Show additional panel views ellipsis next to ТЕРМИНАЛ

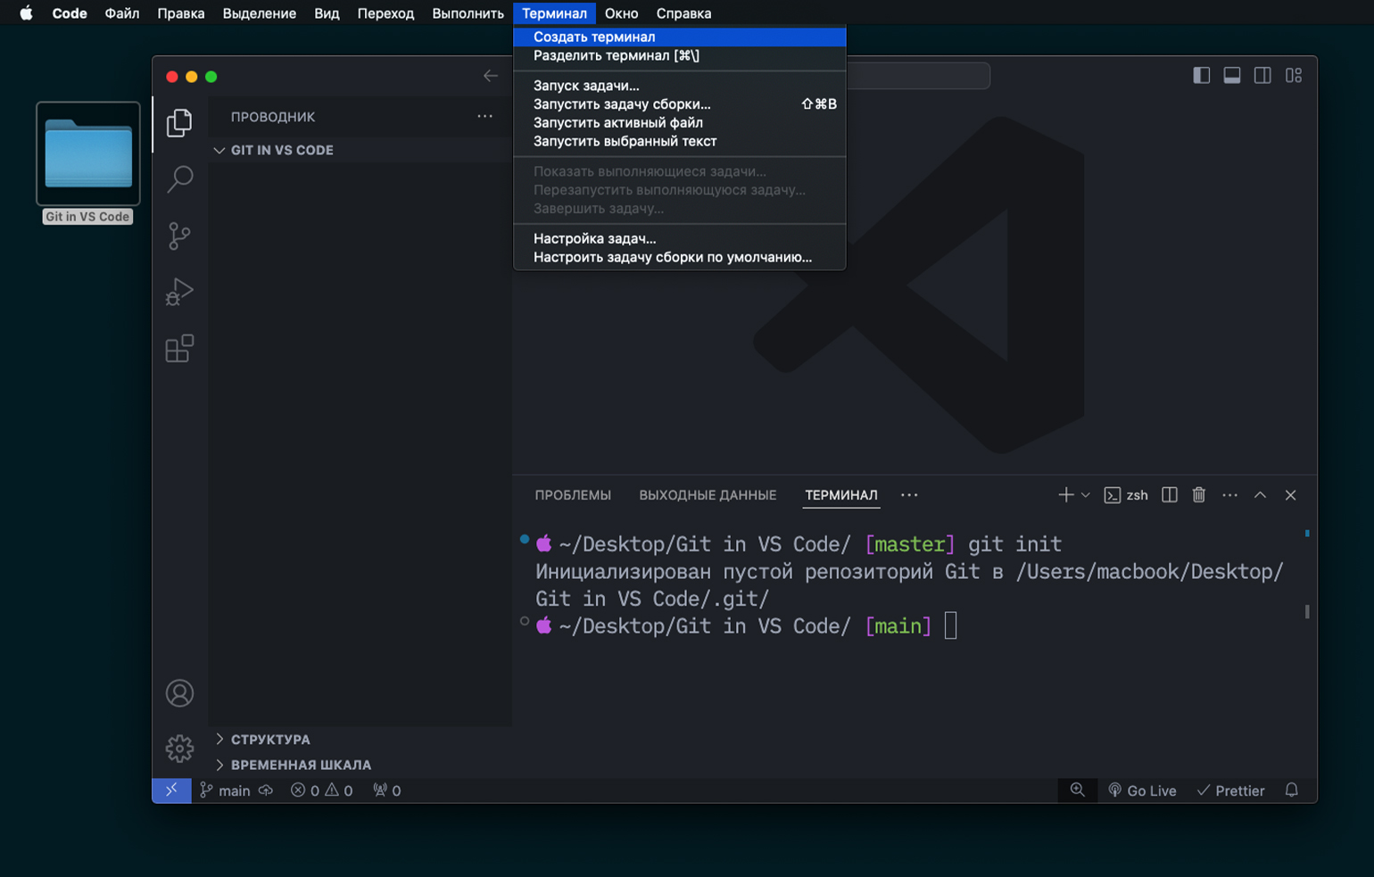point(909,495)
